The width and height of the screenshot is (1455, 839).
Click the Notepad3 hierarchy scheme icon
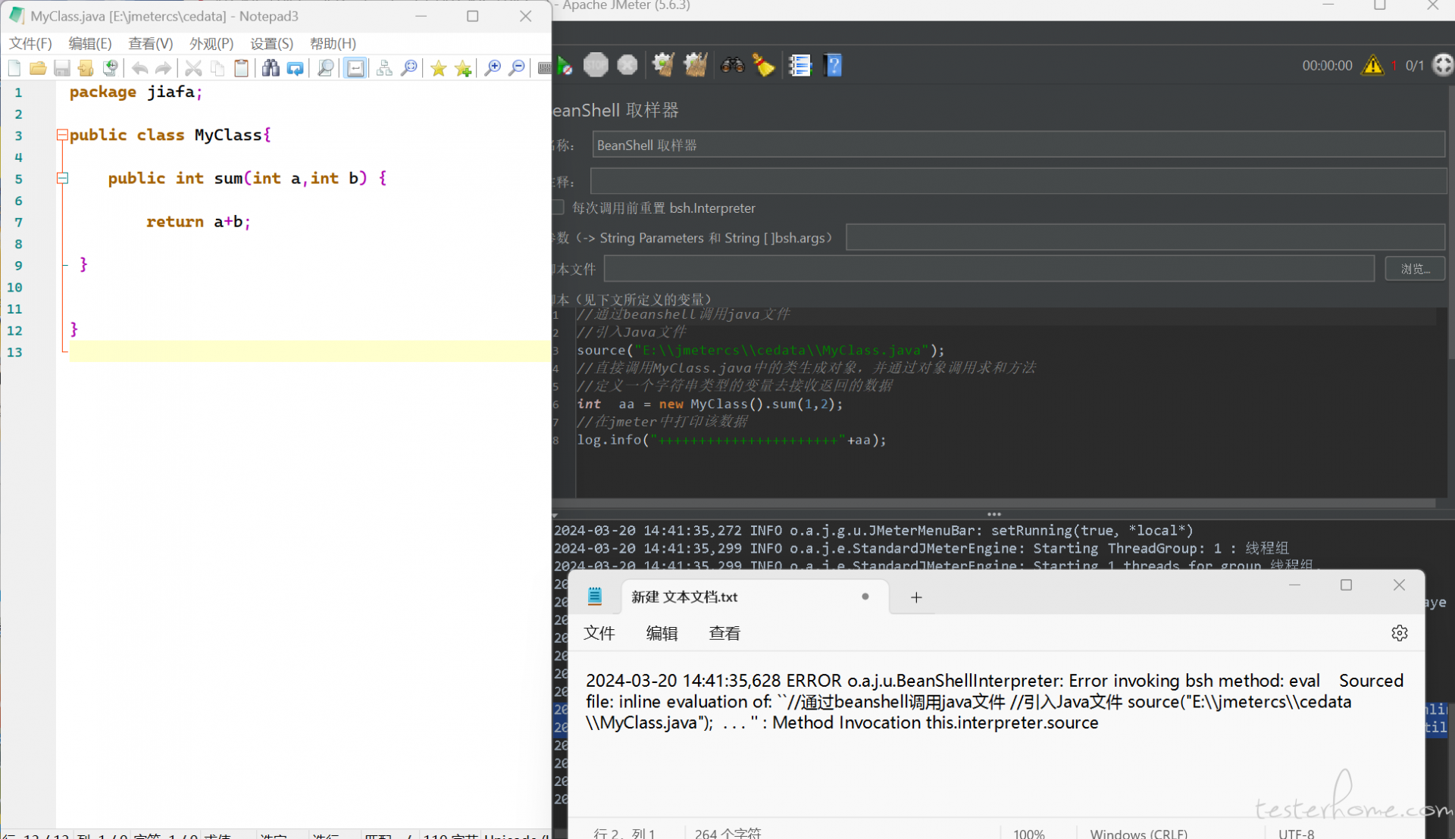(x=384, y=68)
